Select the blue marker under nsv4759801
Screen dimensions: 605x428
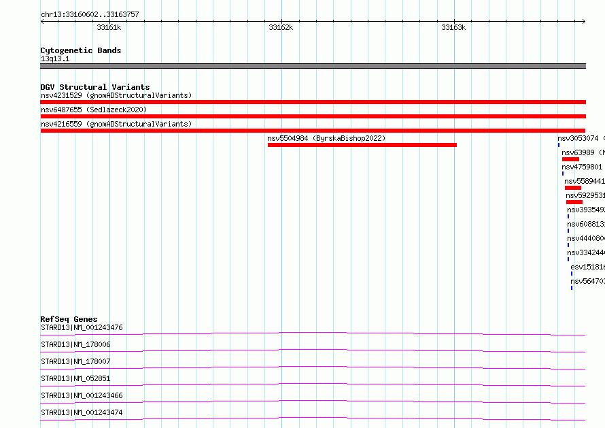(x=563, y=174)
